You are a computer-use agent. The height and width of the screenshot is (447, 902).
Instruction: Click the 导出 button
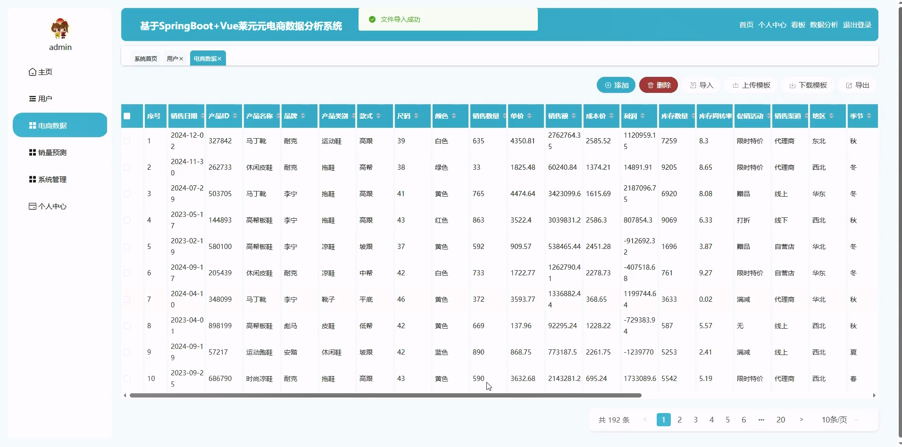(x=857, y=85)
